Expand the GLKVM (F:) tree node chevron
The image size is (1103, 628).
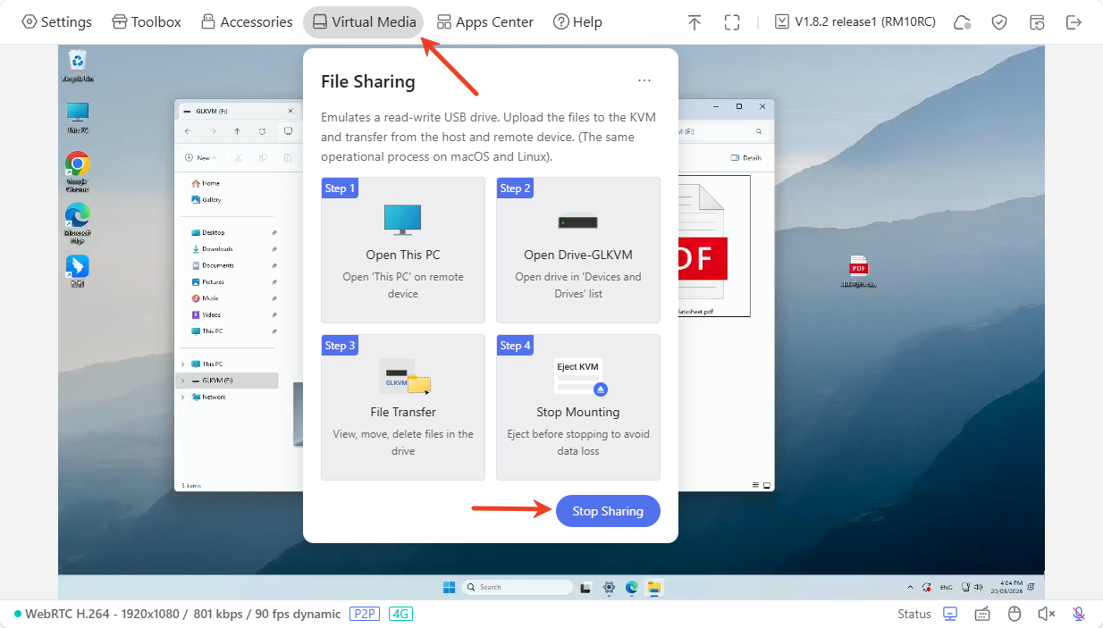[x=183, y=381]
